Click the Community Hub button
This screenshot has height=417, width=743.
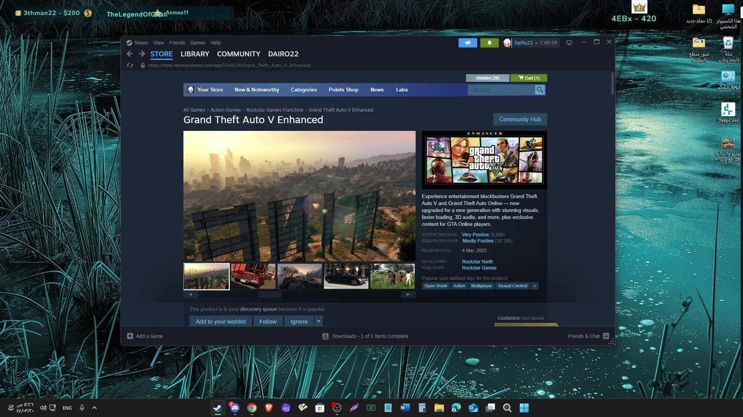(520, 119)
